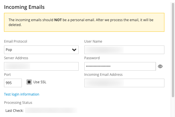Select the Processing Status label
This screenshot has height=117, width=175.
[18, 102]
